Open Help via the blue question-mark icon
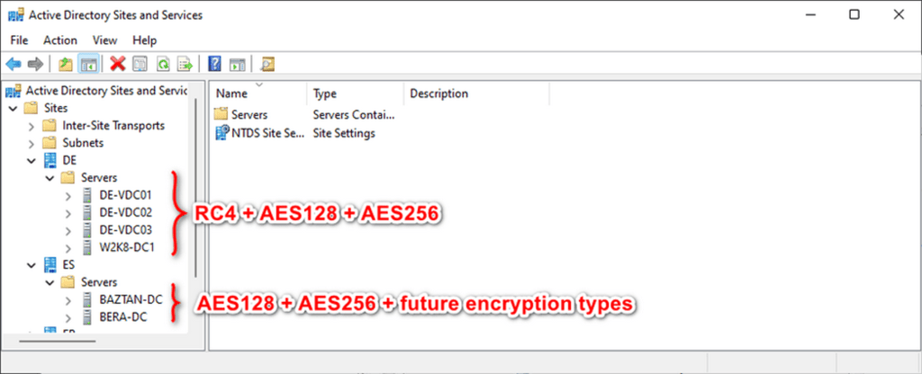 (215, 64)
